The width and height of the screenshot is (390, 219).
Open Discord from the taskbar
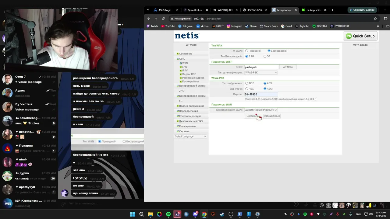(195, 214)
